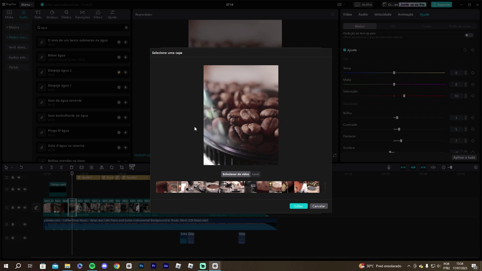Favorite the Beber água sound effect
The image size is (482, 271).
point(119,57)
